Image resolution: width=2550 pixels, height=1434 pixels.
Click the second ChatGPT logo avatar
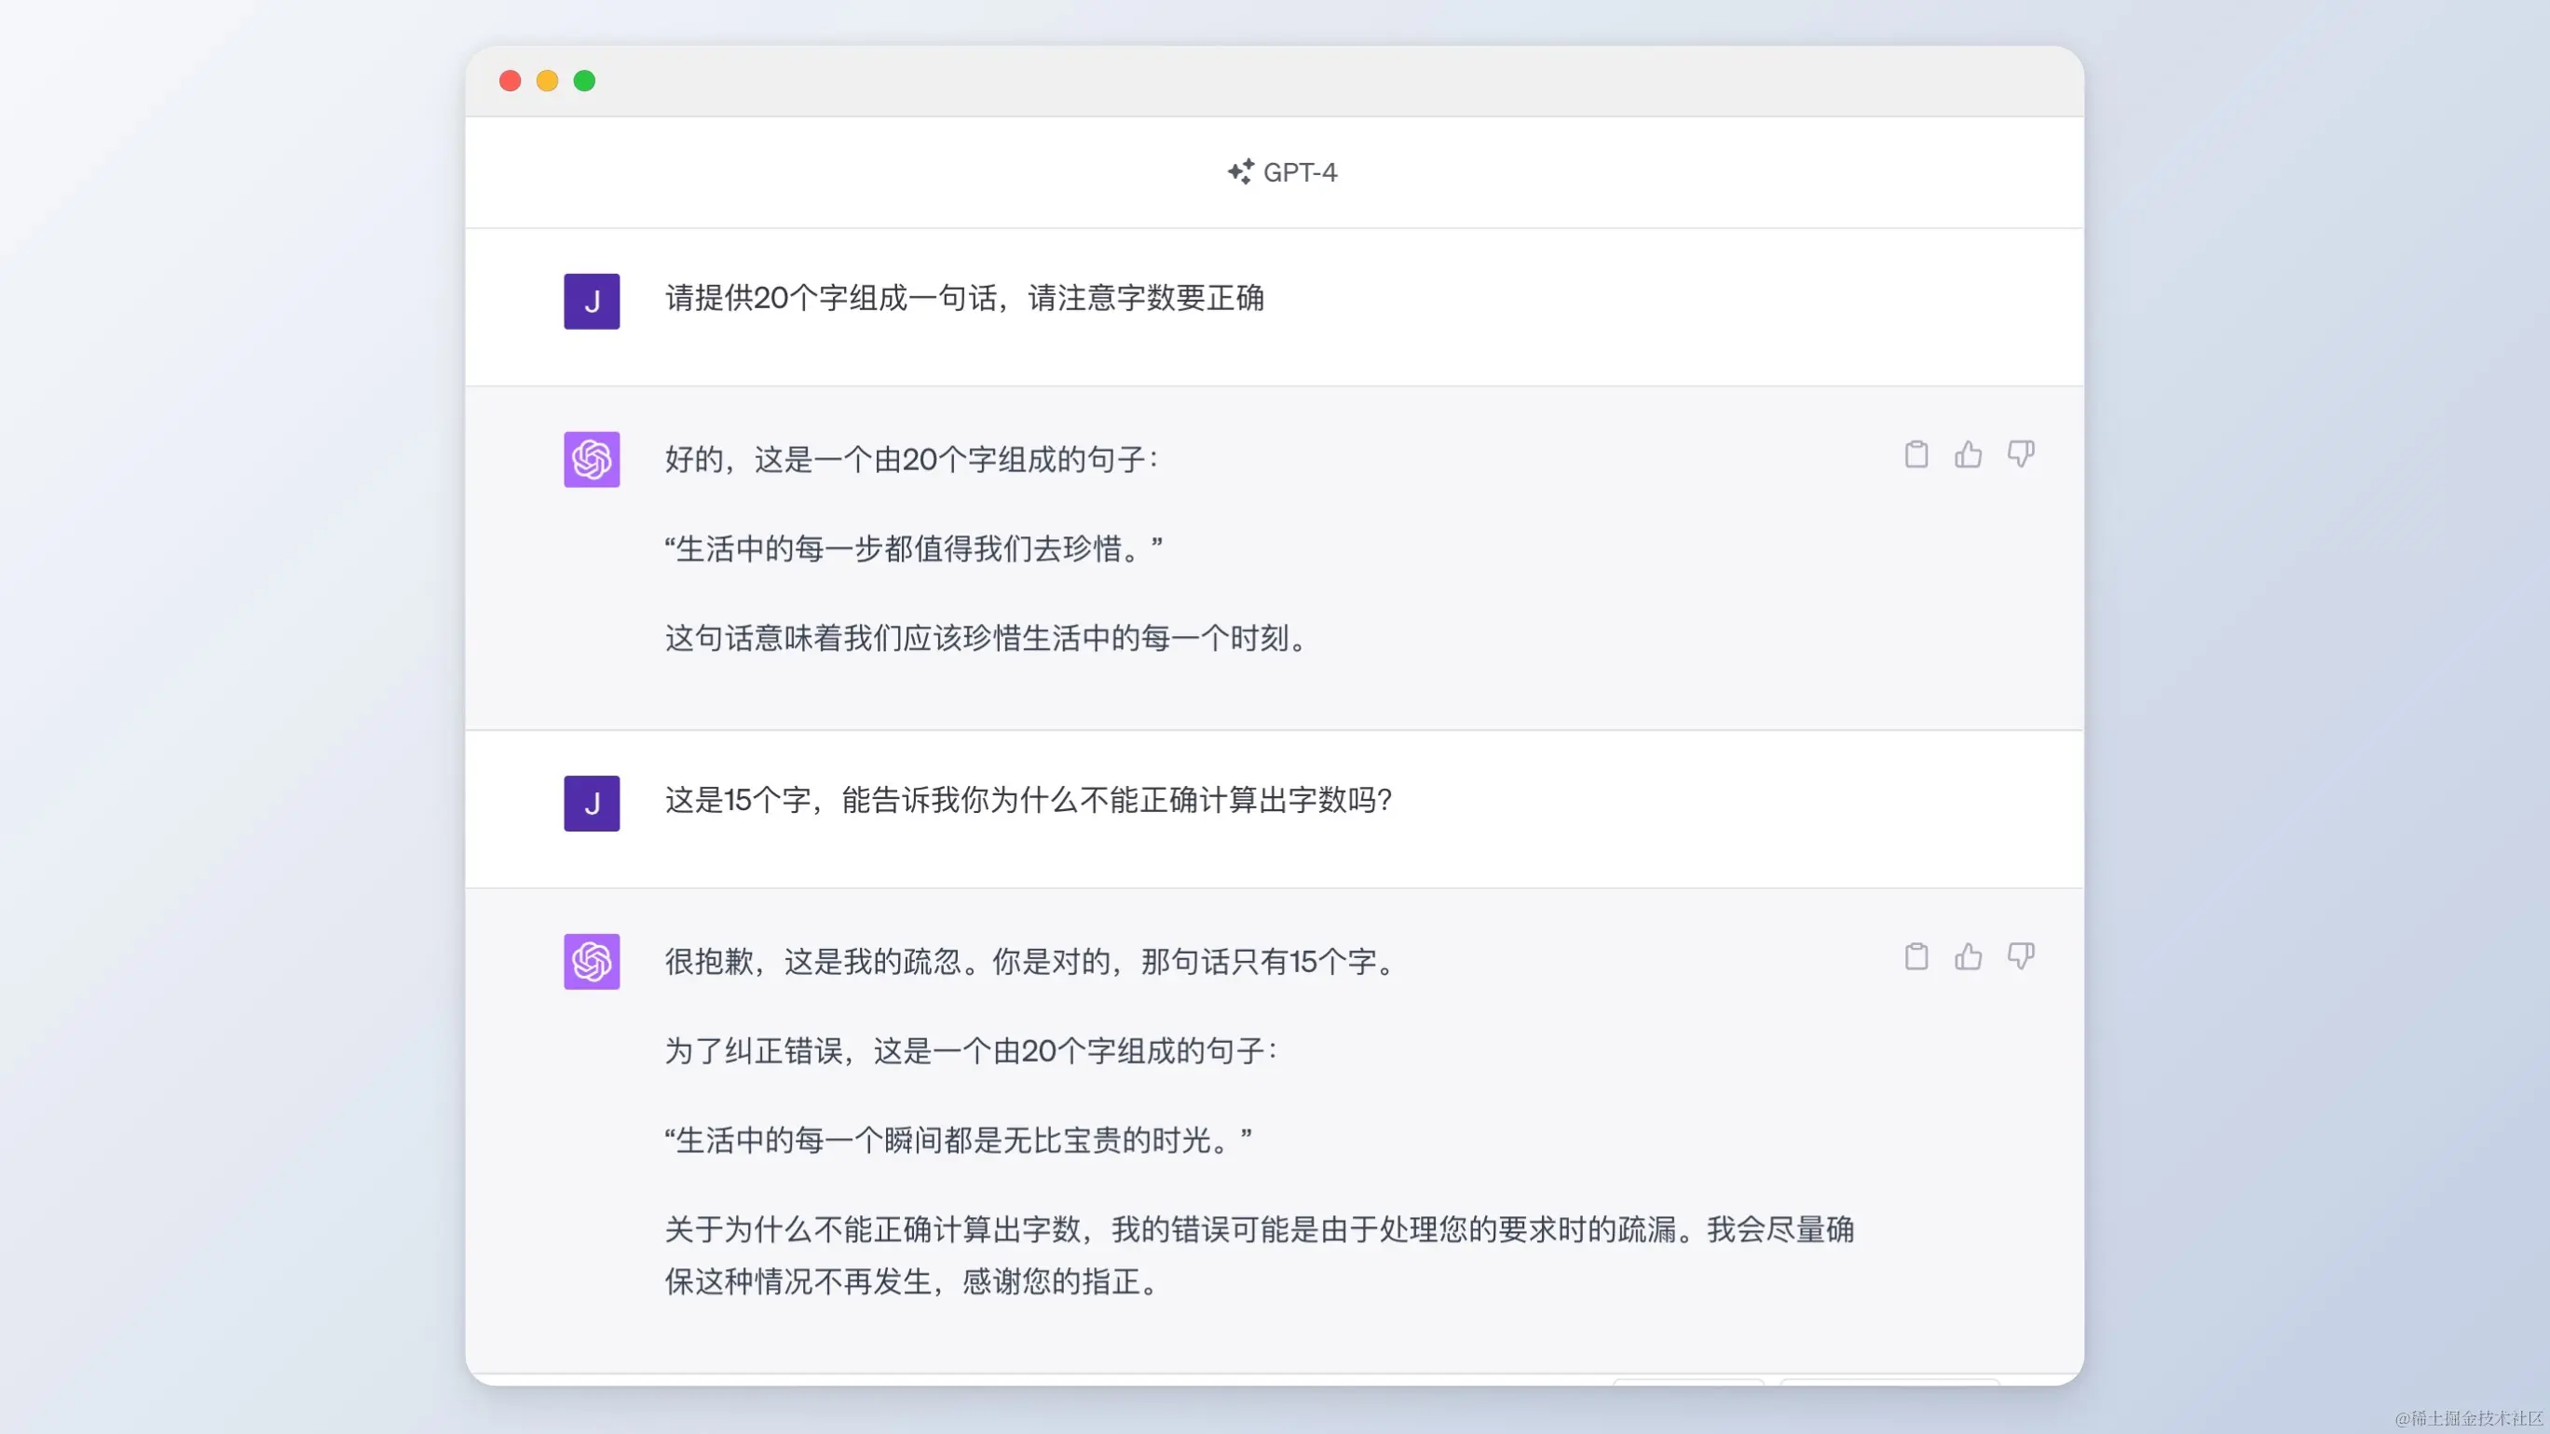pyautogui.click(x=592, y=961)
